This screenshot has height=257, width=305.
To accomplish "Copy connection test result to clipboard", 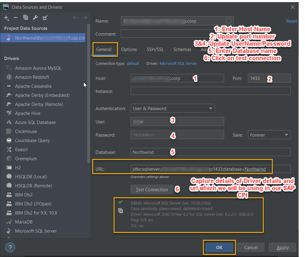I will [x=121, y=211].
